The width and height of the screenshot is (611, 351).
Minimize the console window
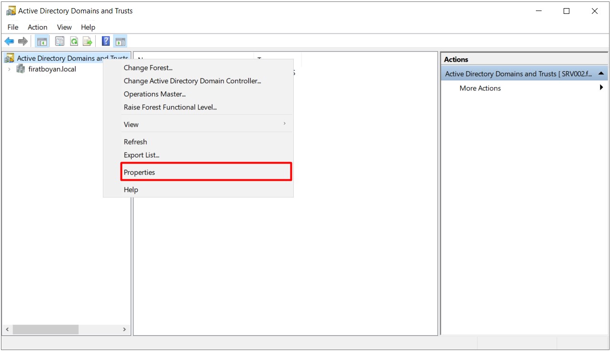(x=538, y=11)
